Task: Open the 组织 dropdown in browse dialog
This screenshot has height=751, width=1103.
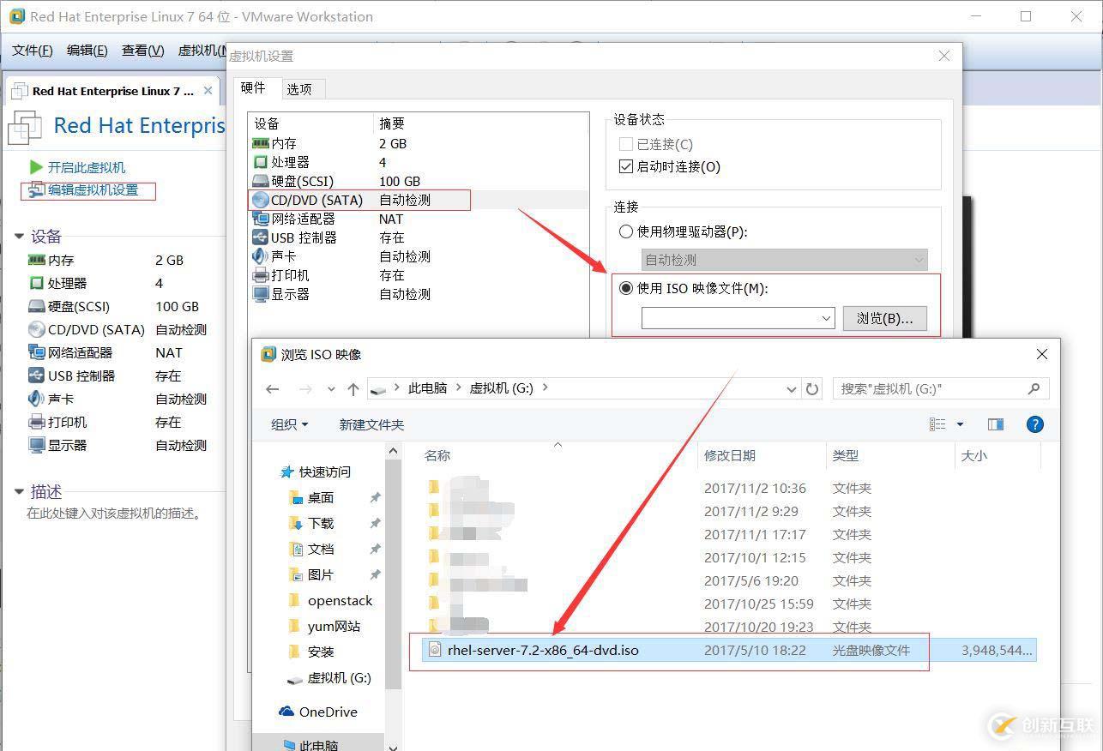Action: coord(289,424)
